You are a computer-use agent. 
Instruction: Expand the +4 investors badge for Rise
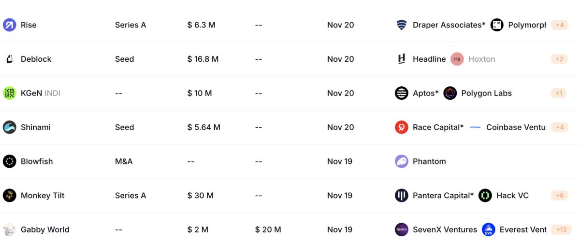click(559, 25)
